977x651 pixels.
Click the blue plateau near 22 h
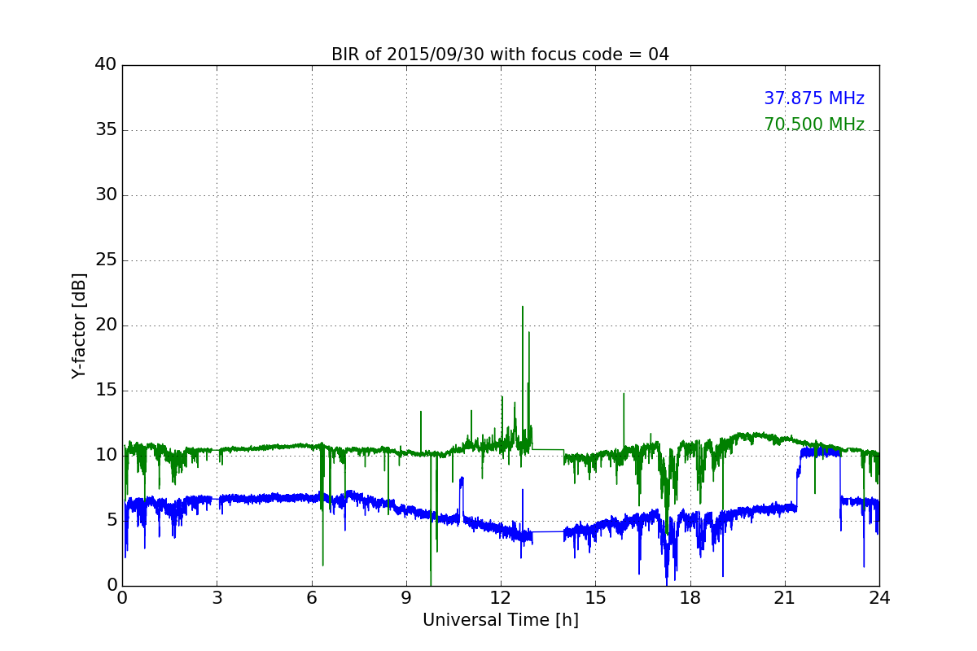820,452
